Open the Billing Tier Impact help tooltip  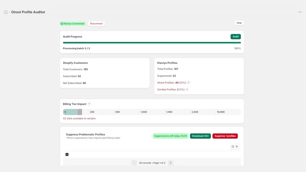tap(89, 104)
